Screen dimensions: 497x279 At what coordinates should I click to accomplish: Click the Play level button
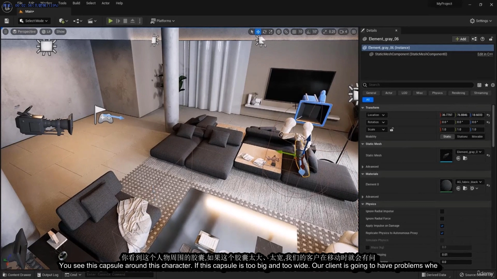click(x=110, y=21)
